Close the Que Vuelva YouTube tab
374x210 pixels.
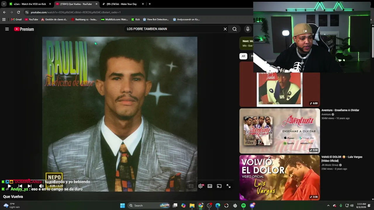(96, 4)
